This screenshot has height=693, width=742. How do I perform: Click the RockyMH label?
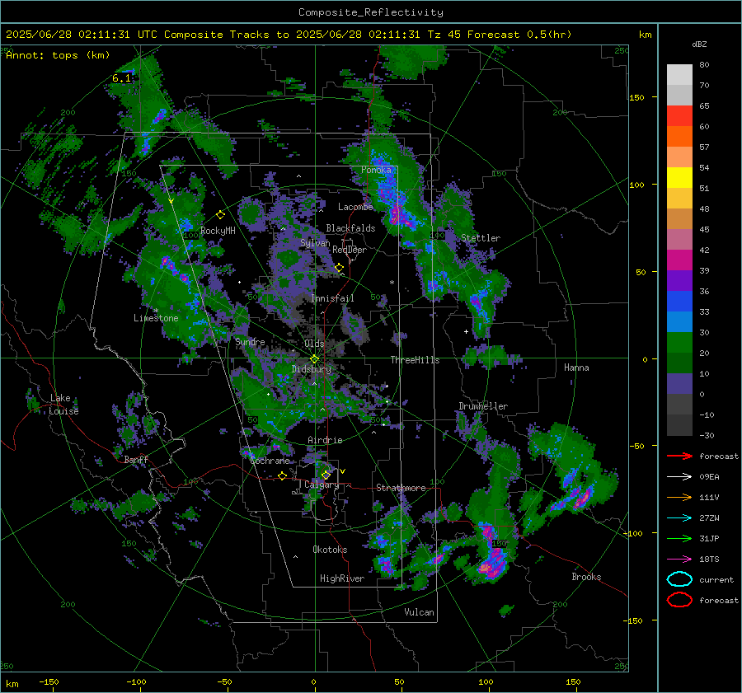218,231
